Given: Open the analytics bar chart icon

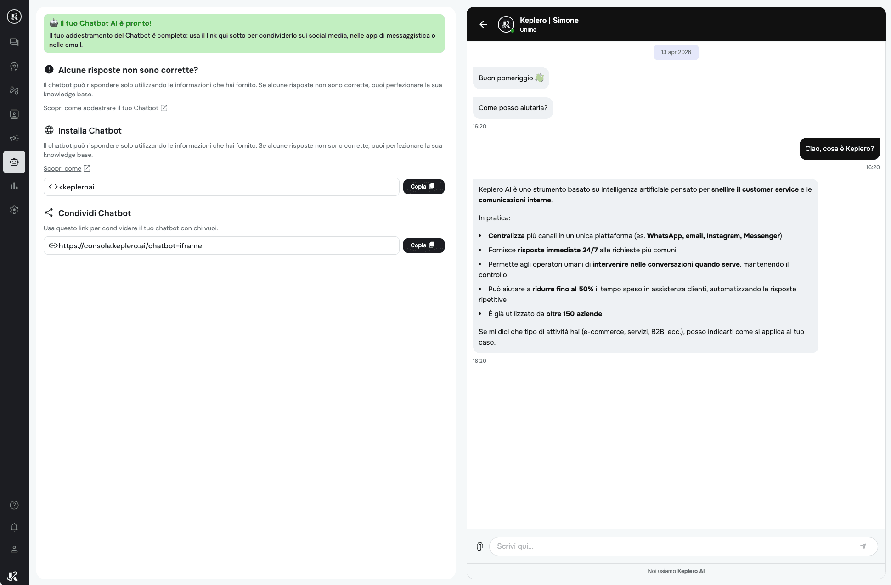Looking at the screenshot, I should click(14, 186).
